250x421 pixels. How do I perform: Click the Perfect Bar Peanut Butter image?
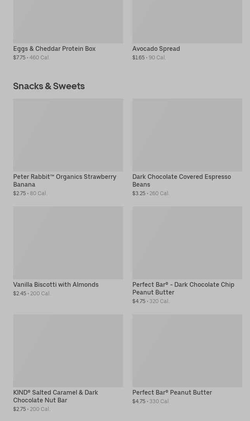[x=187, y=351]
